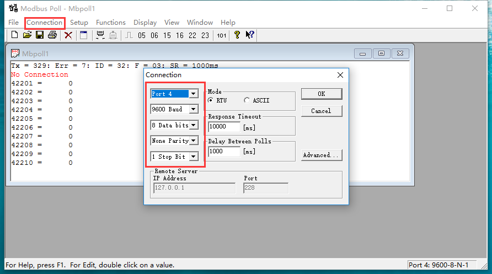This screenshot has width=492, height=274.
Task: Click the New document toolbar icon
Action: click(x=14, y=35)
